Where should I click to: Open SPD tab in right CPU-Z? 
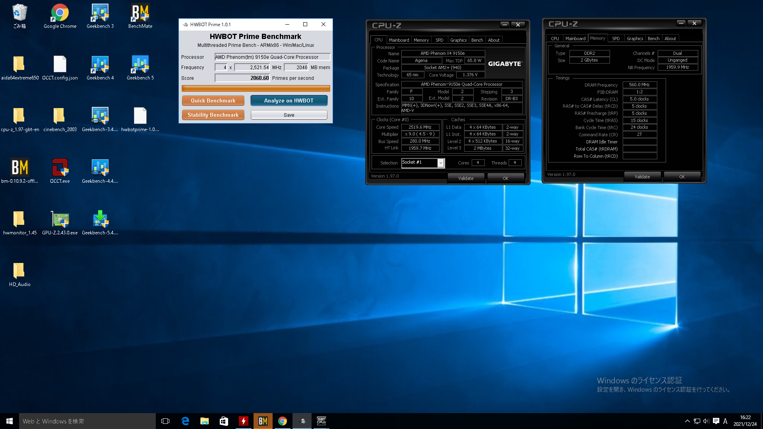[616, 39]
